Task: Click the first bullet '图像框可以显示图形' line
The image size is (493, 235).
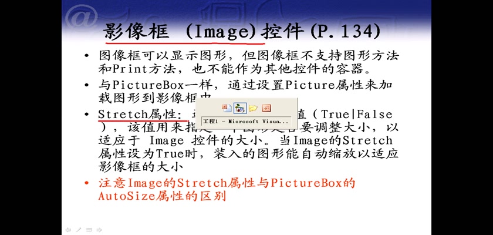Action: [x=248, y=56]
